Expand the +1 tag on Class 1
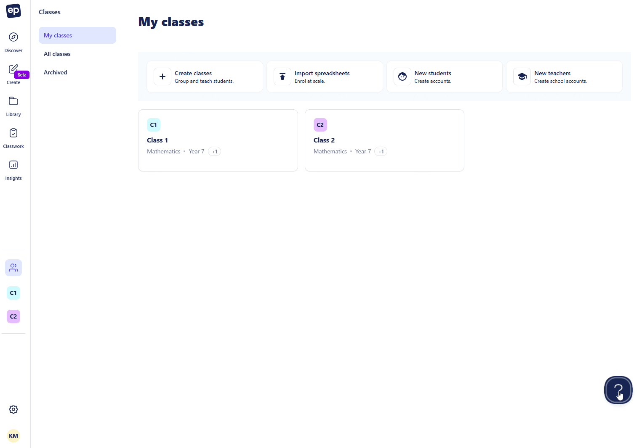642x448 pixels. tap(214, 152)
